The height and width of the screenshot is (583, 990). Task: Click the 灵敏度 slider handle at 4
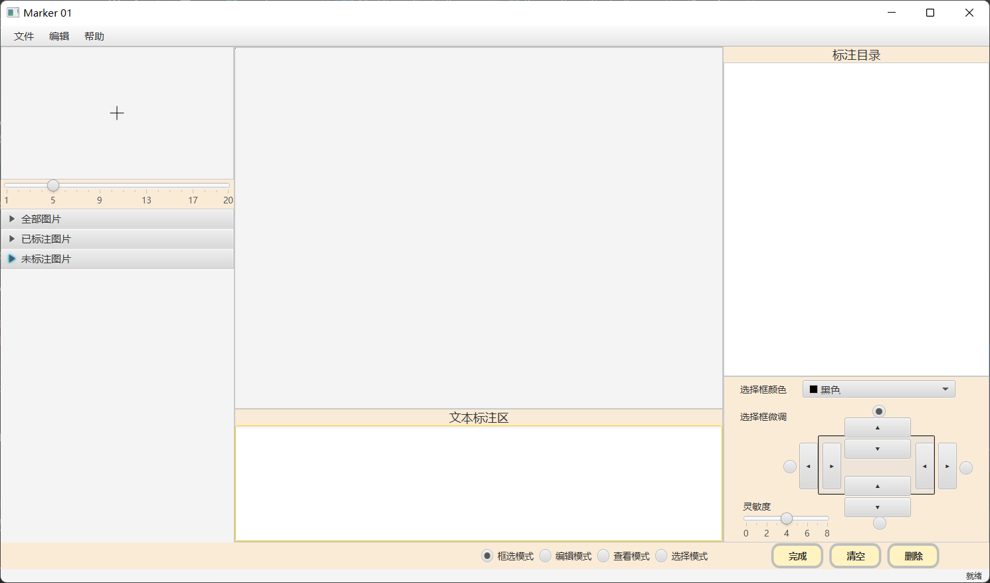tap(787, 519)
